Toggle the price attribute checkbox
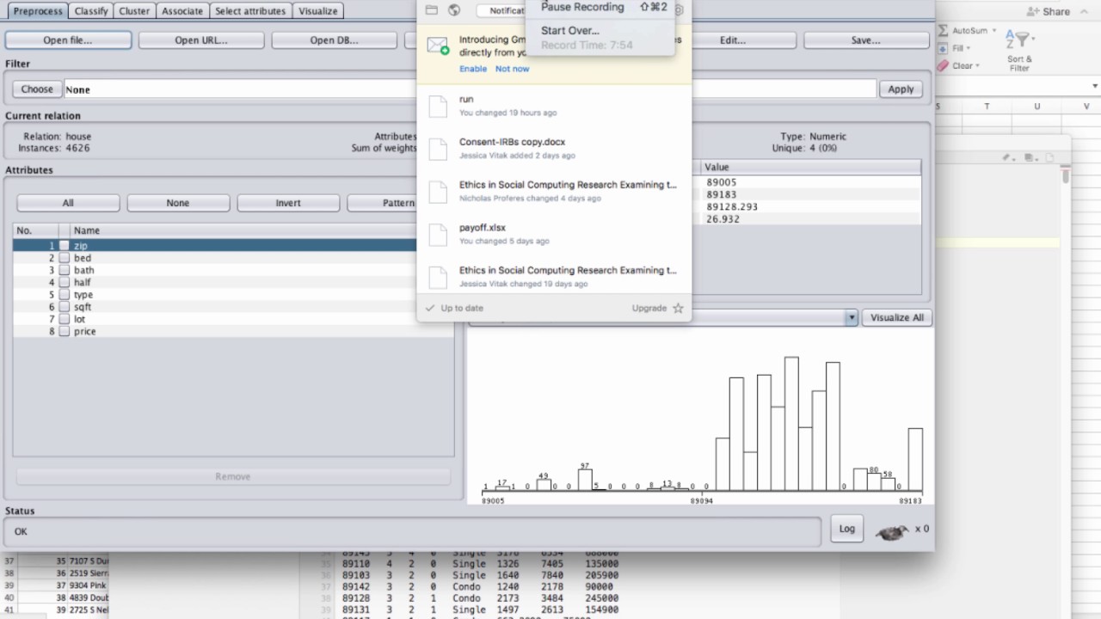 (65, 331)
